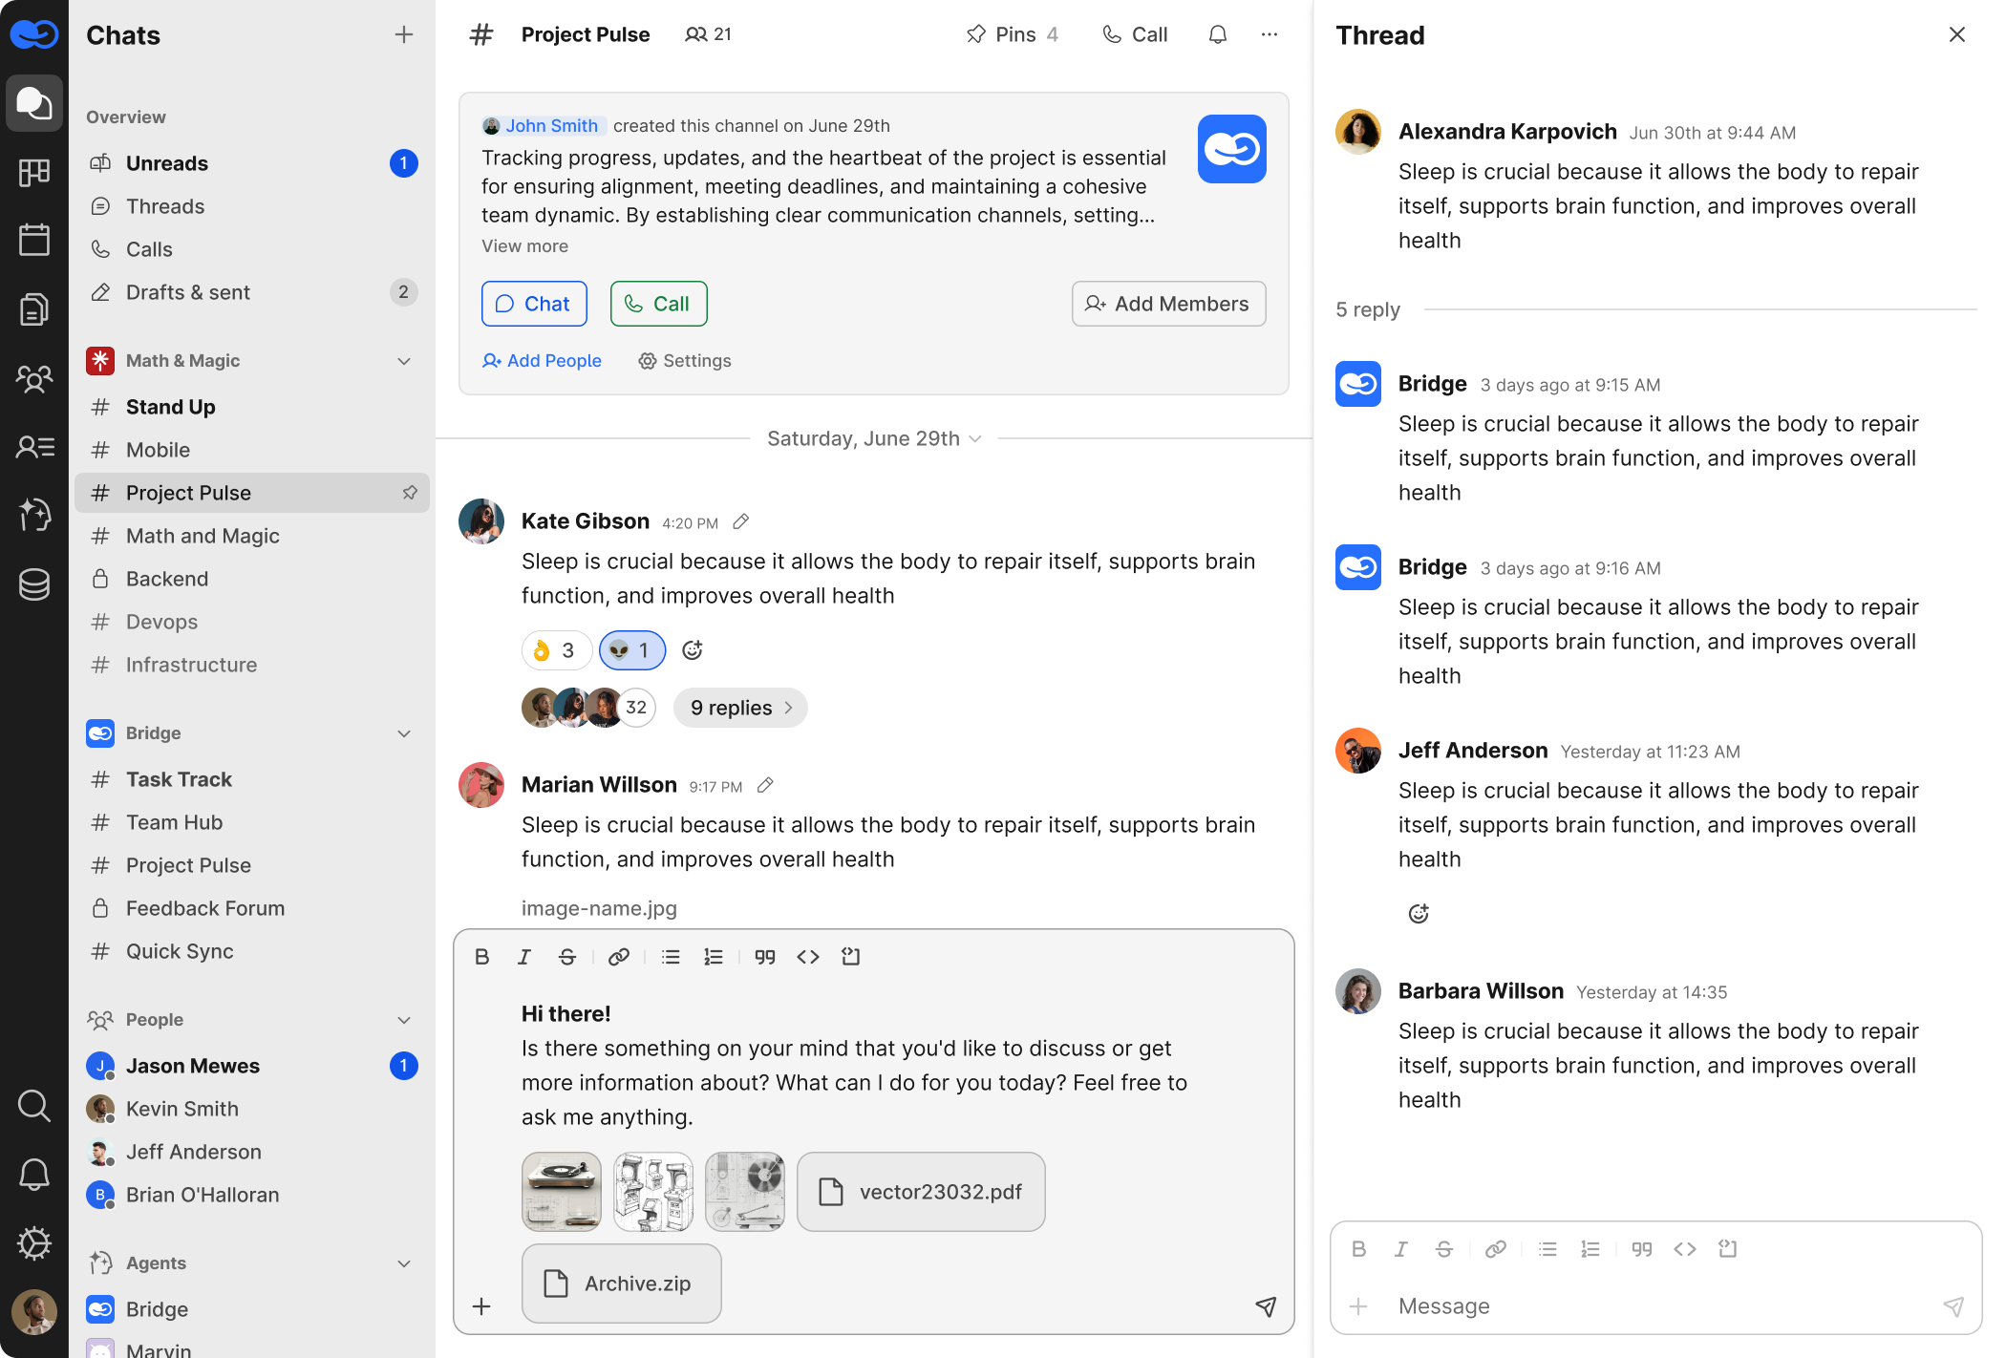Add reaction to Kate Gibson's message
Image resolution: width=2006 pixels, height=1358 pixels.
[x=693, y=650]
